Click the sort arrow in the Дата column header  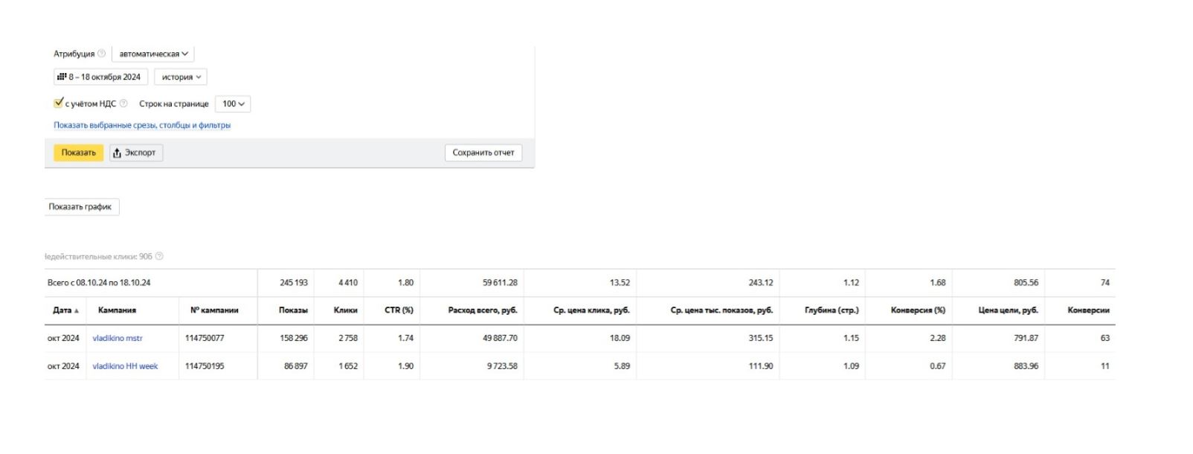click(x=77, y=310)
